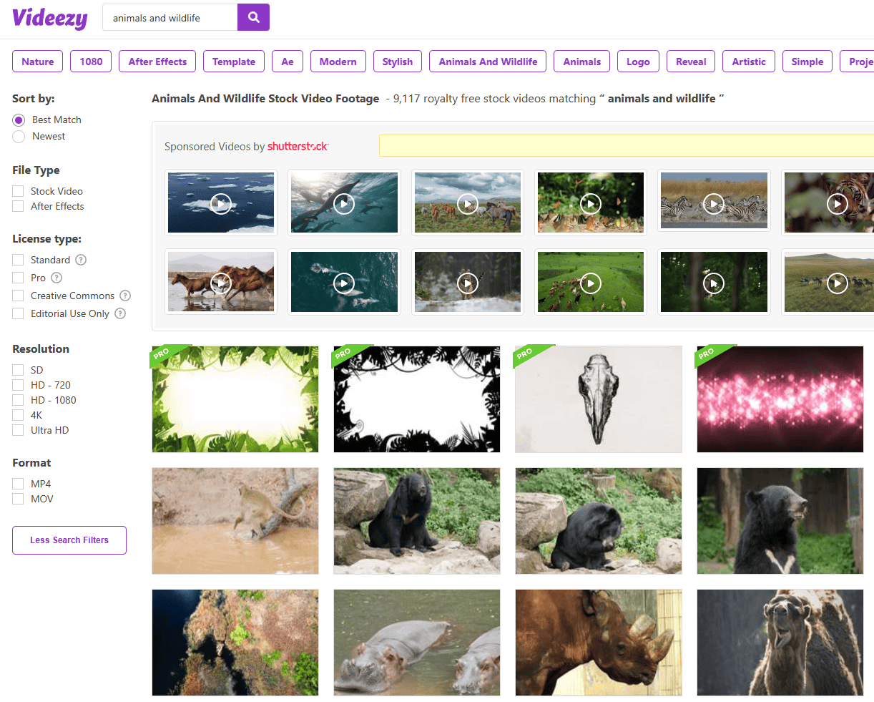Image resolution: width=874 pixels, height=702 pixels.
Task: Choose the After Effects tag
Action: click(x=157, y=62)
